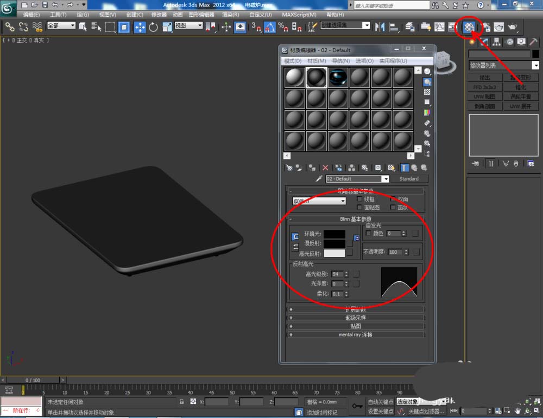Activate the Select and Scale tool
The image size is (543, 418).
click(x=167, y=27)
